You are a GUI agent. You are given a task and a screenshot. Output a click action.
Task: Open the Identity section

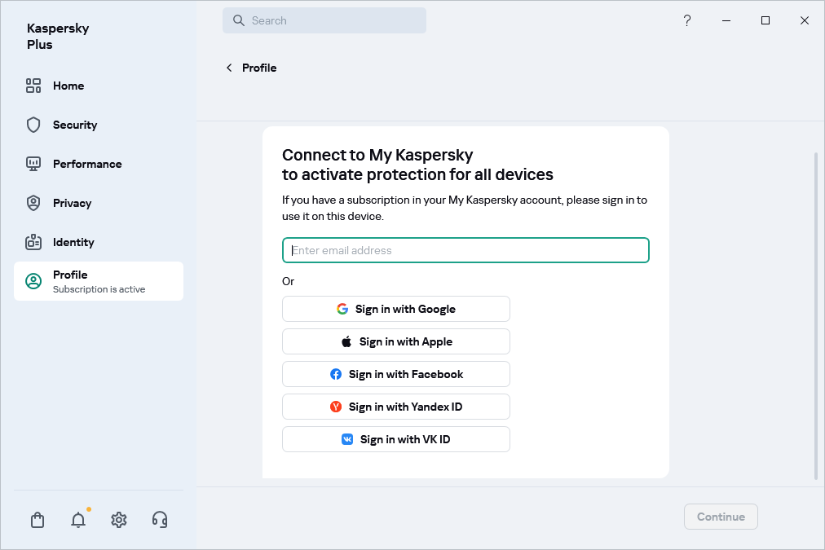tap(73, 242)
